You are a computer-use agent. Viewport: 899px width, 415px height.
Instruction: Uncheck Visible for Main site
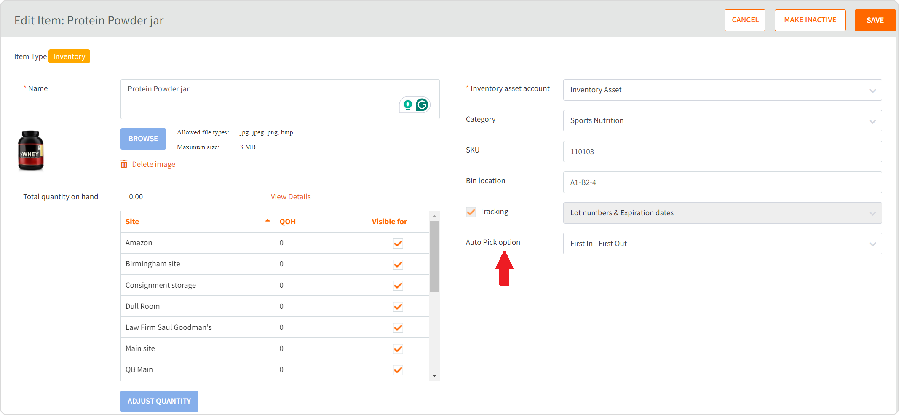coord(398,348)
